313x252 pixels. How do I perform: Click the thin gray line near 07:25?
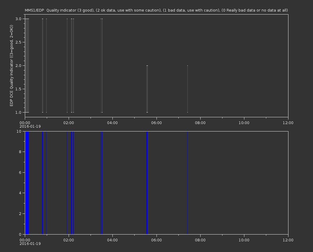coord(188,89)
